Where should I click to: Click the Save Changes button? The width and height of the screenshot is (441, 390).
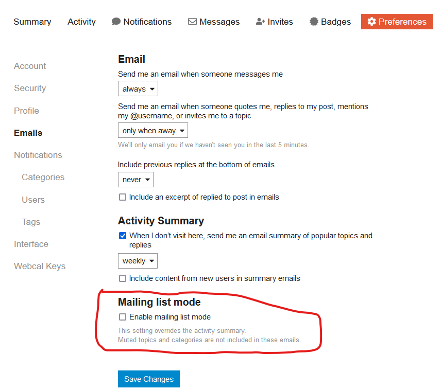pos(149,379)
